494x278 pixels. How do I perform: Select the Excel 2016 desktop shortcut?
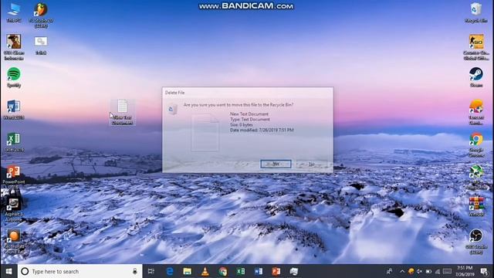click(14, 142)
